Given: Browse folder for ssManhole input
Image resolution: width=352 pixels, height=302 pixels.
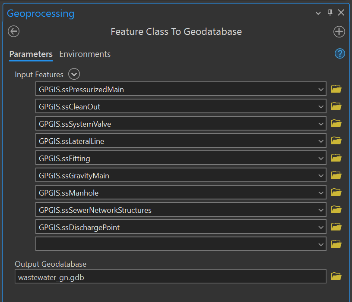Looking at the screenshot, I should tap(336, 193).
